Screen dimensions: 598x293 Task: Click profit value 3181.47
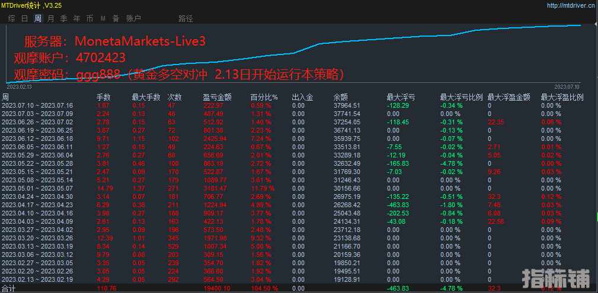point(216,188)
